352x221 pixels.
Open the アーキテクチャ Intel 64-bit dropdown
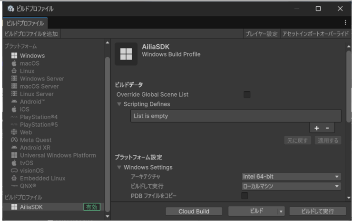pyautogui.click(x=291, y=177)
